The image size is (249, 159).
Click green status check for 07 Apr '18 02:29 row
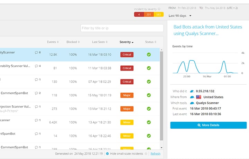click(149, 82)
